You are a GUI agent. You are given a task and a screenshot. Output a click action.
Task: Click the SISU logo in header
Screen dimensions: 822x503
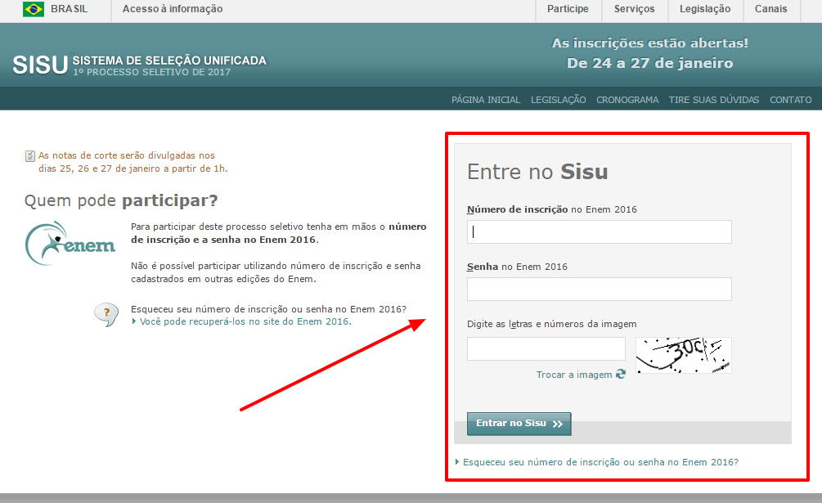coord(39,65)
